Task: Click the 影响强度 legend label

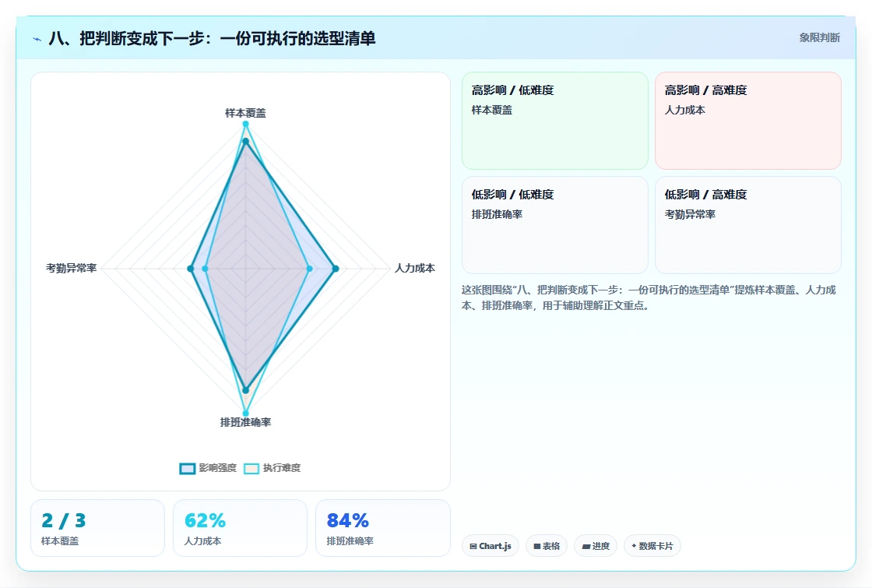Action: 218,468
